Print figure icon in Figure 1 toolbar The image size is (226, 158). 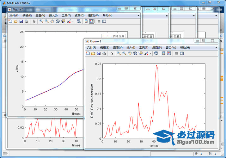click(27, 21)
